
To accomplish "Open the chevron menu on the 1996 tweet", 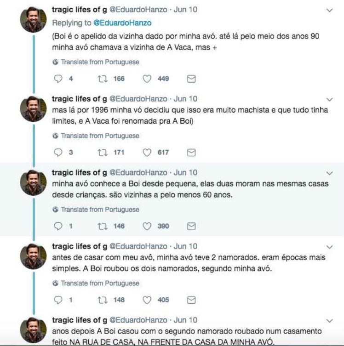I will pos(329,99).
